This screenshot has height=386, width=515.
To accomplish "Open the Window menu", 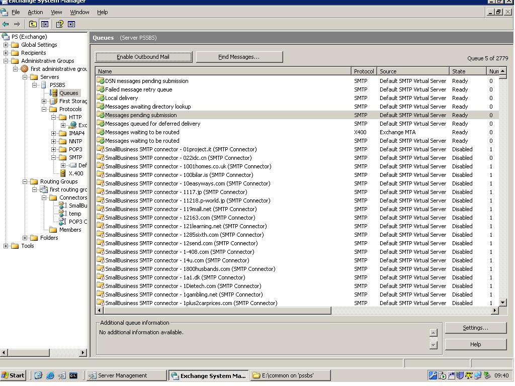I will click(x=79, y=12).
